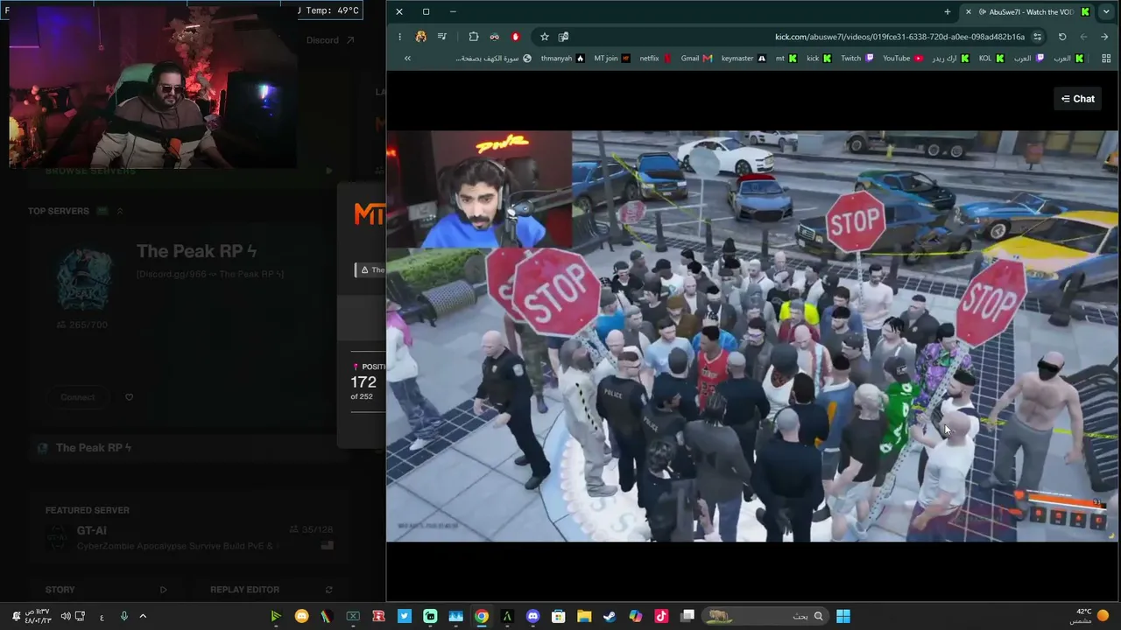This screenshot has width=1121, height=630.
Task: Open the MT join bookmark
Action: [612, 59]
